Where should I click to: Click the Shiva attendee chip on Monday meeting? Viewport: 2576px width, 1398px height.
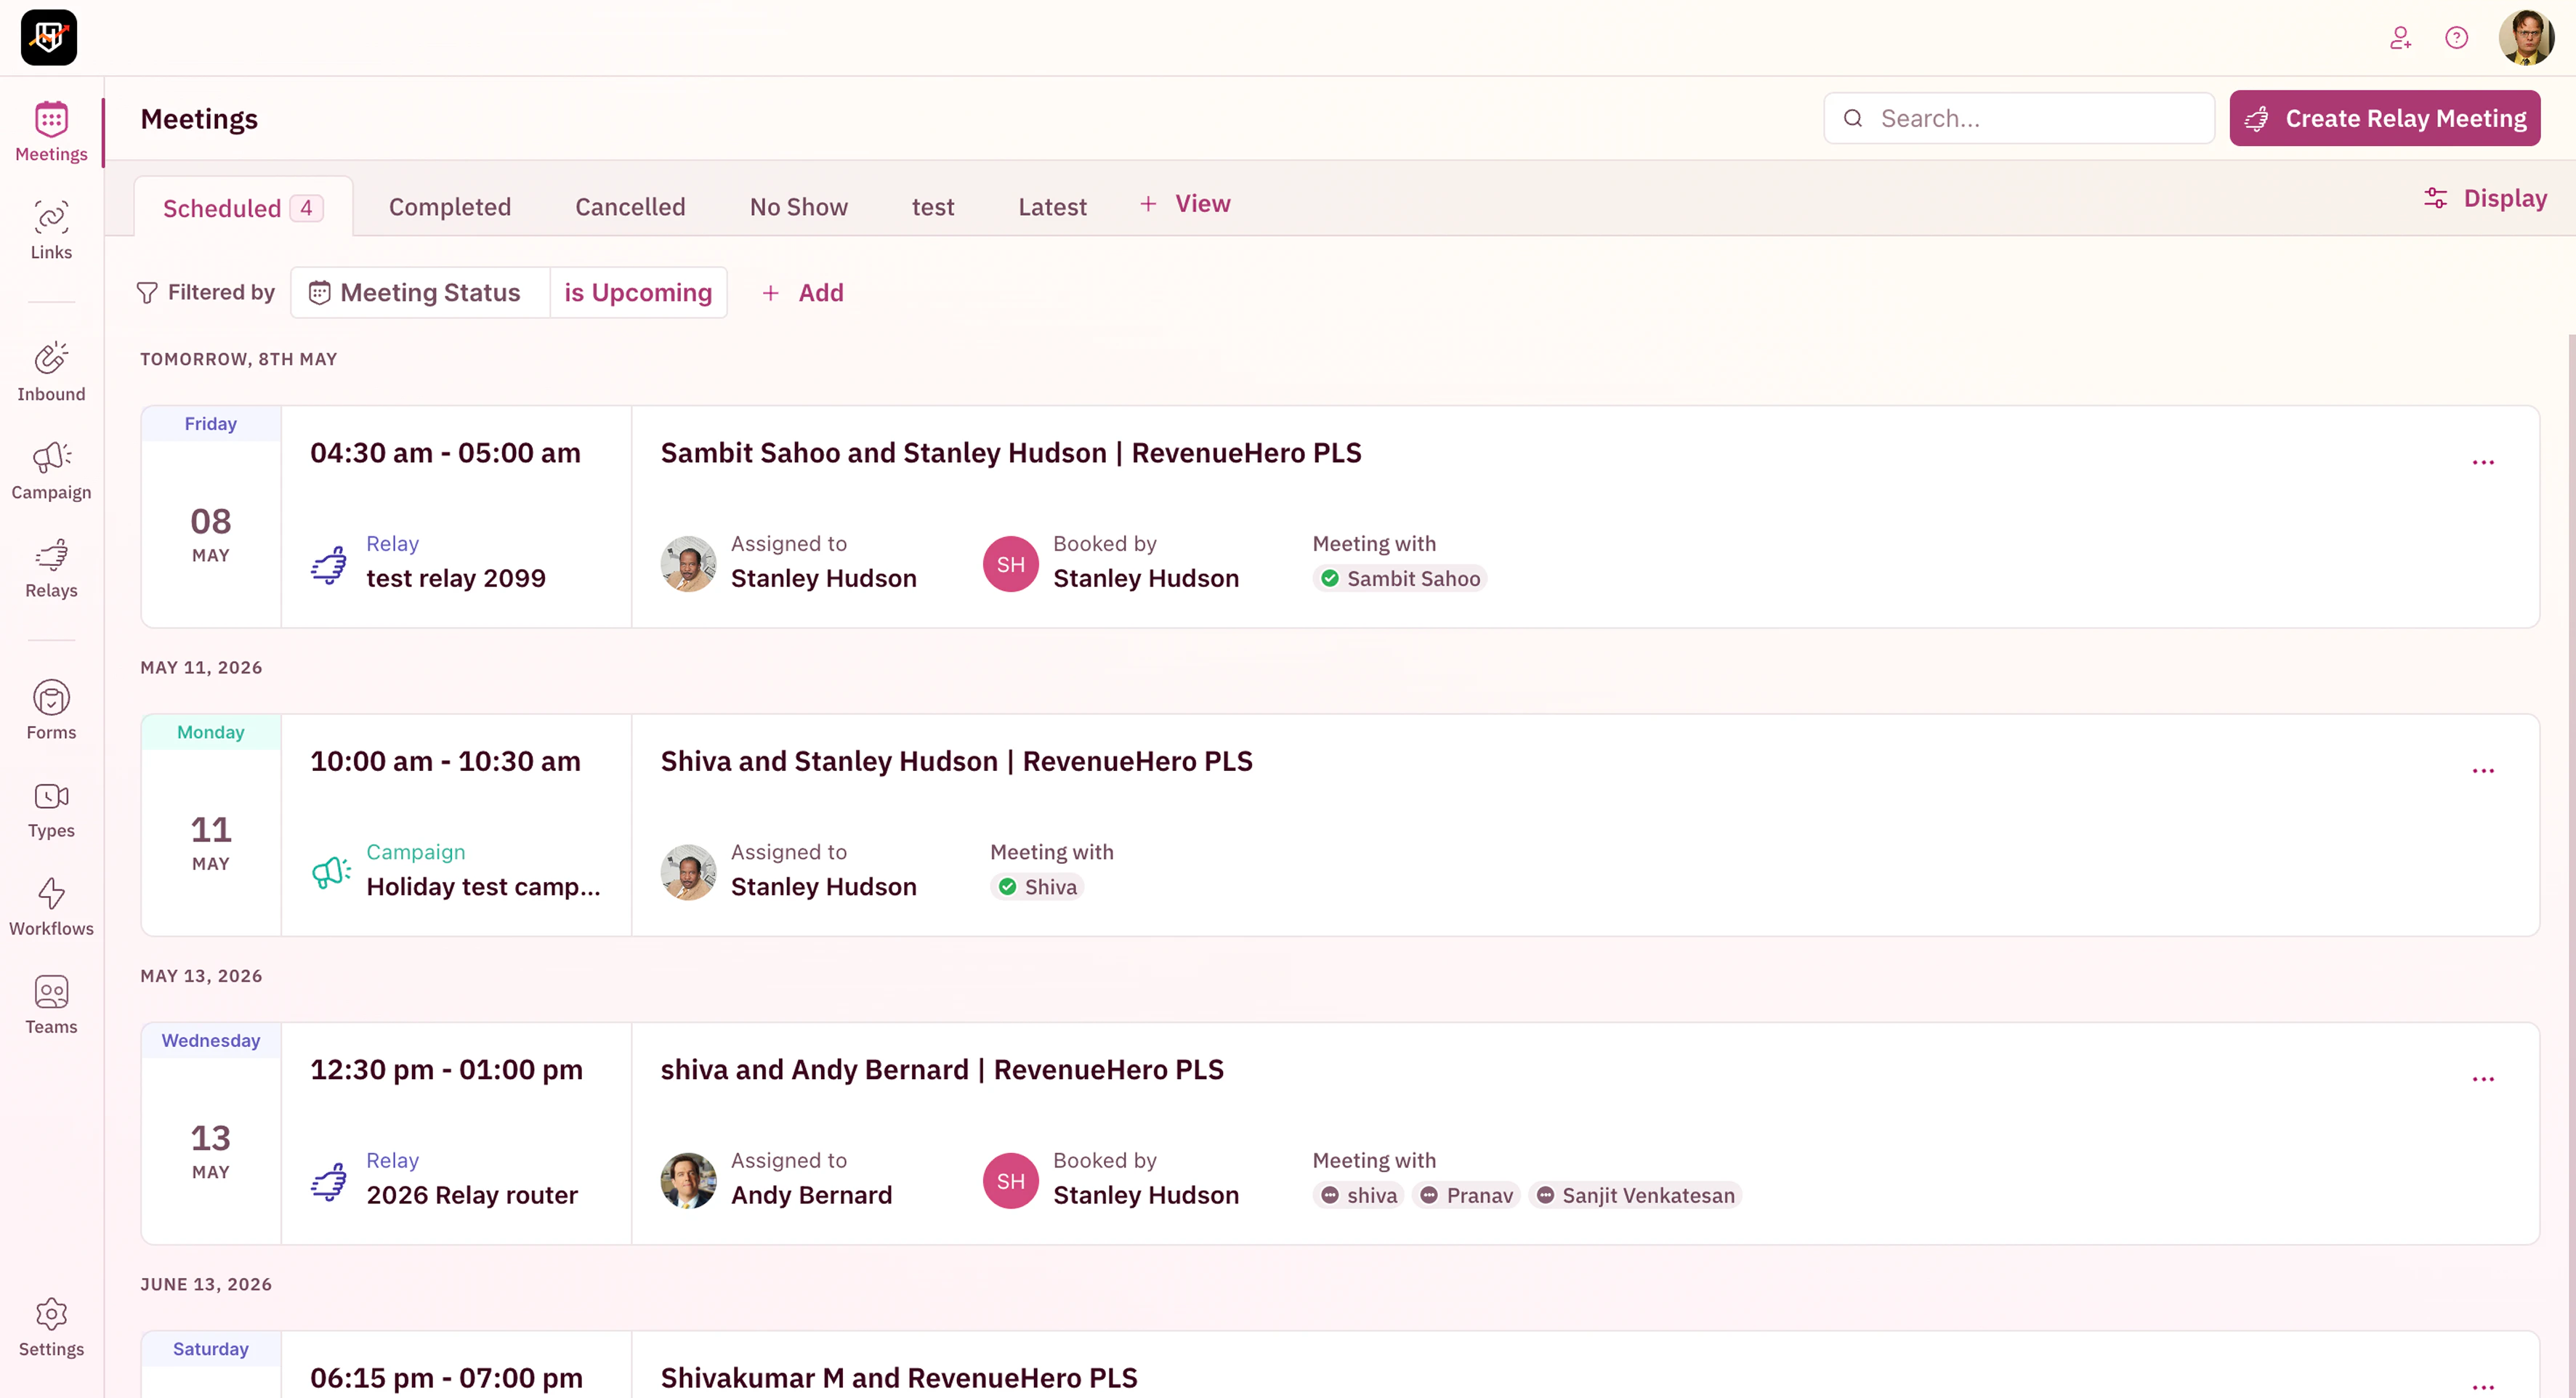coord(1037,887)
